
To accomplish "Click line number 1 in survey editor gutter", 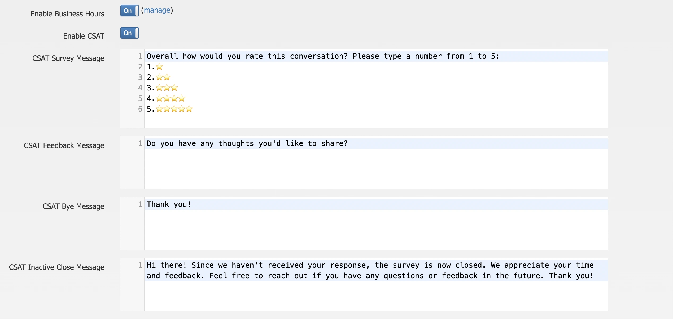I will [x=140, y=56].
